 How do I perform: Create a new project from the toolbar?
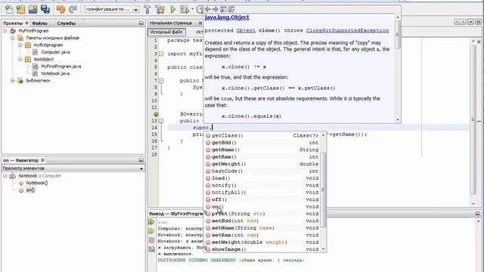(x=20, y=10)
